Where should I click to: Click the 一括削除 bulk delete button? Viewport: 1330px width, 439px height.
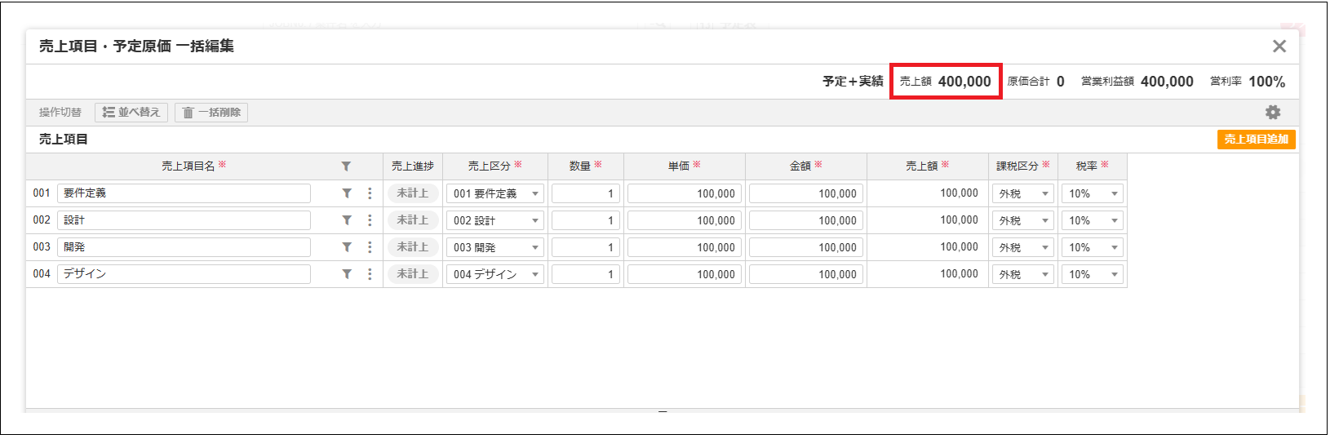[x=211, y=113]
